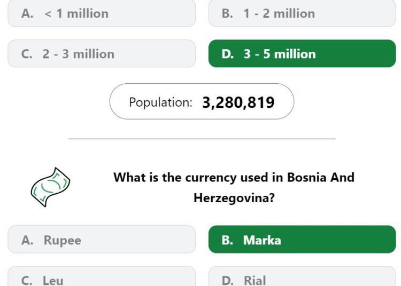Click the horizontal divider between questions
401x286 pixels.
[202, 139]
